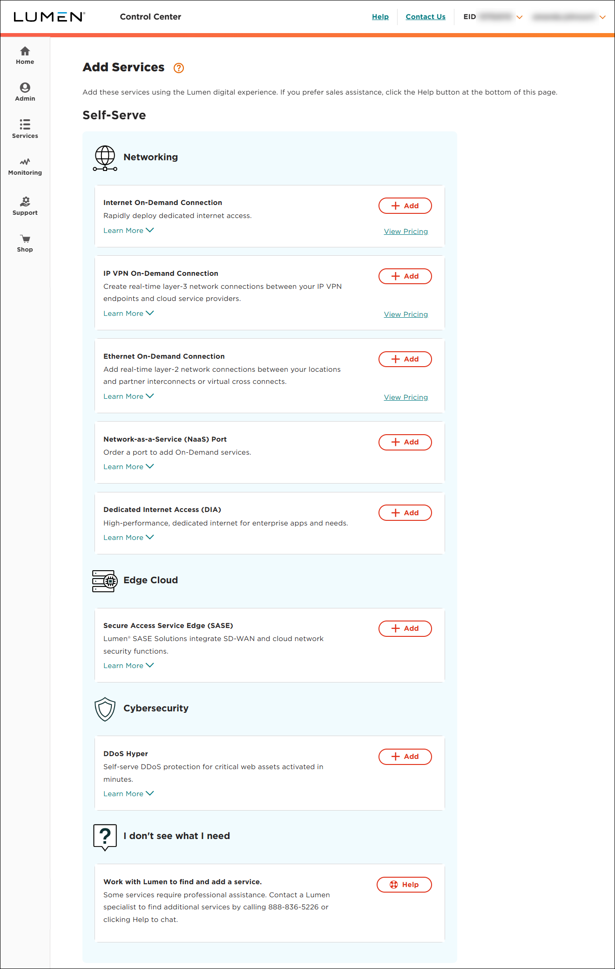The image size is (615, 969).
Task: View Pricing for Ethernet On-Demand Connection
Action: 406,397
